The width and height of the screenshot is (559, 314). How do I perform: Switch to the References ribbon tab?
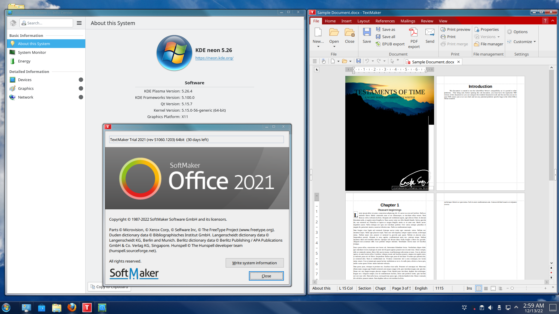coord(385,21)
